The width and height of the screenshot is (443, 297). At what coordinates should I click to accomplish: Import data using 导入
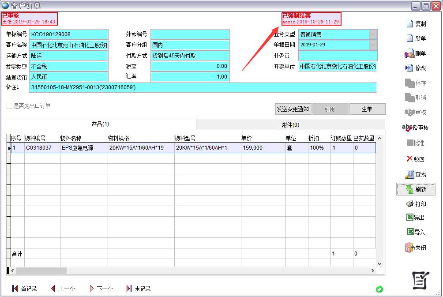tap(409, 232)
